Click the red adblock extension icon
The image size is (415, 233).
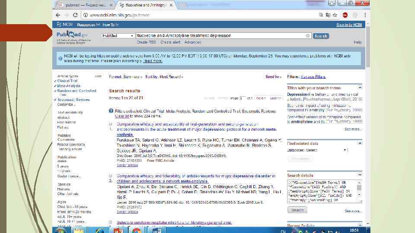click(345, 15)
